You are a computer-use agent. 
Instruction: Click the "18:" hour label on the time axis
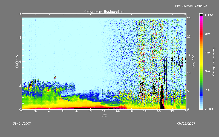click(145, 112)
